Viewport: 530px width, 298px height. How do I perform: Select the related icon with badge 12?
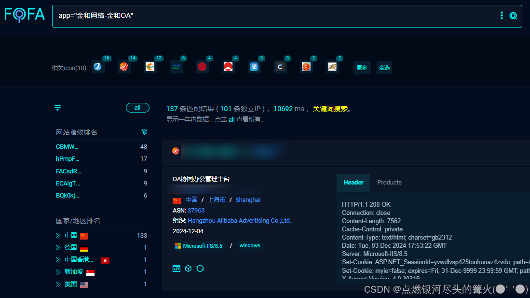(x=149, y=67)
